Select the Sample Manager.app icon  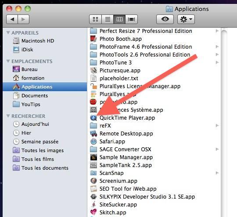pyautogui.click(x=93, y=157)
